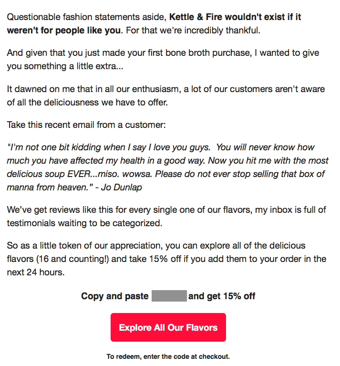
Task: Click the '(16 and counting!)' text
Action: tap(72, 259)
